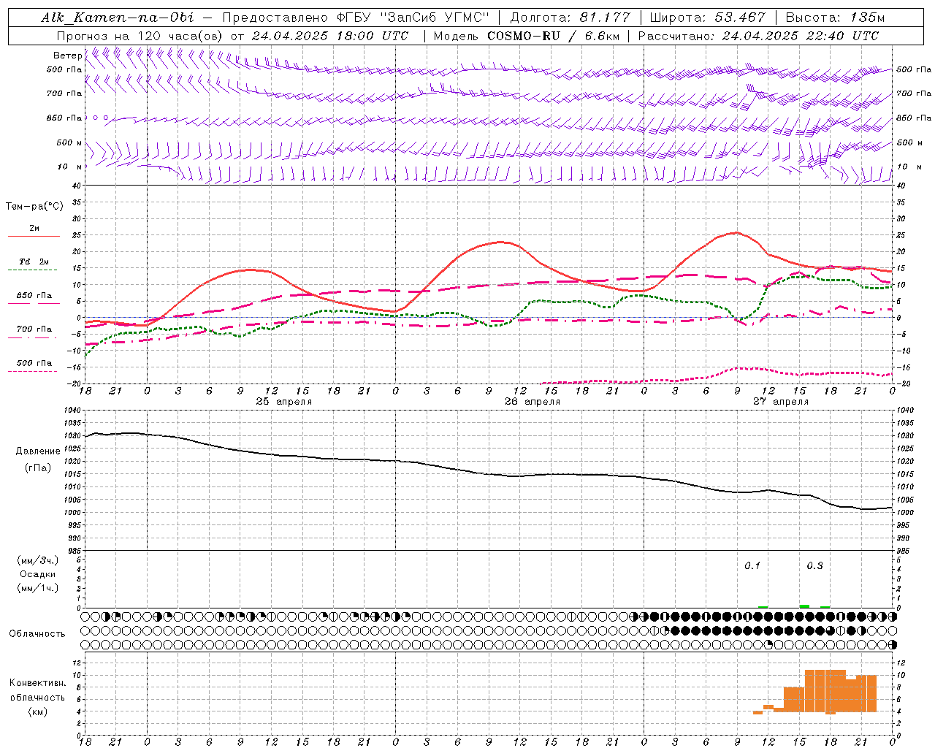Click the Td 2м dew point legend entry

tap(34, 262)
